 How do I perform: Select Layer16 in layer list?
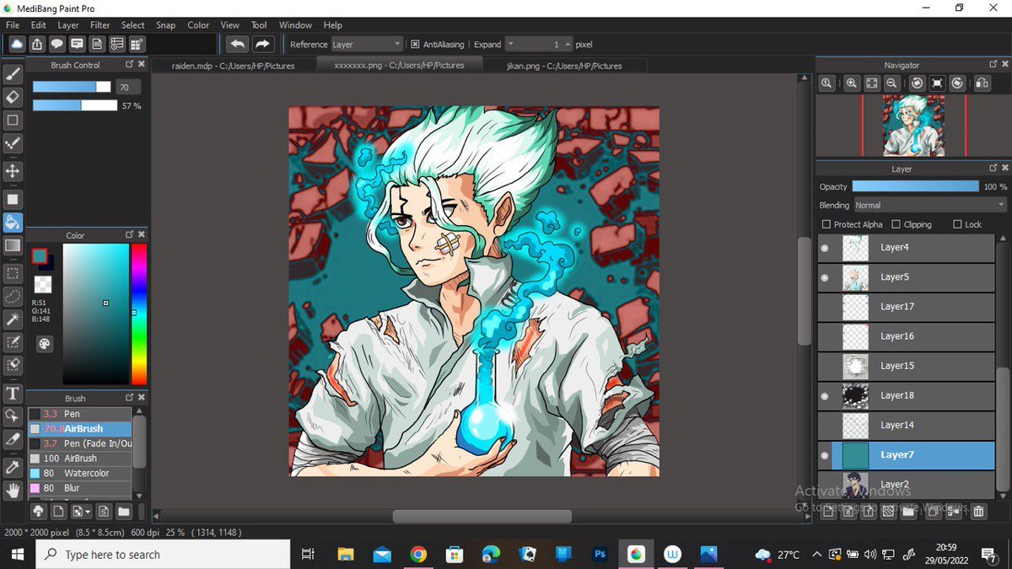(x=907, y=336)
